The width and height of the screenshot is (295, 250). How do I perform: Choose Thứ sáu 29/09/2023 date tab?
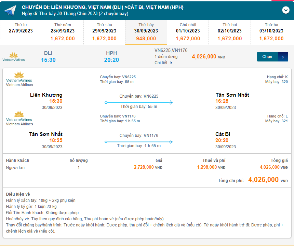pos(104,32)
